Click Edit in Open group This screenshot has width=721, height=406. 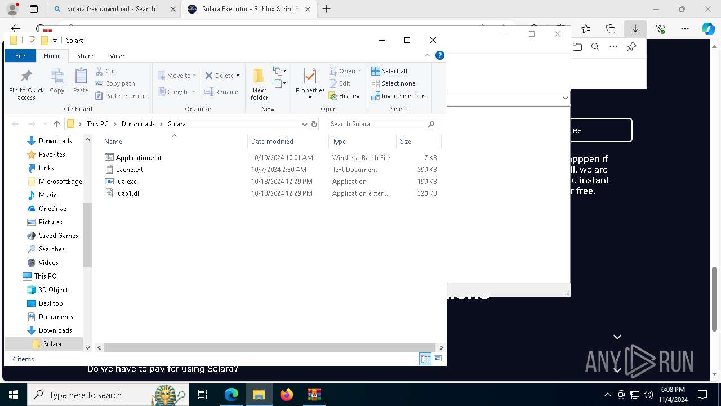[x=340, y=83]
